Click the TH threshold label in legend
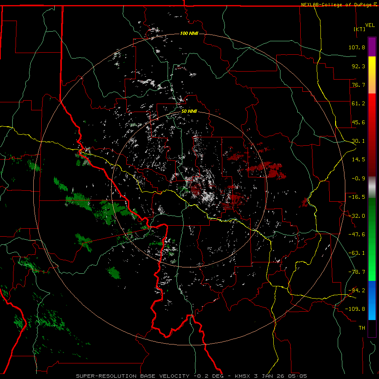 (362, 328)
